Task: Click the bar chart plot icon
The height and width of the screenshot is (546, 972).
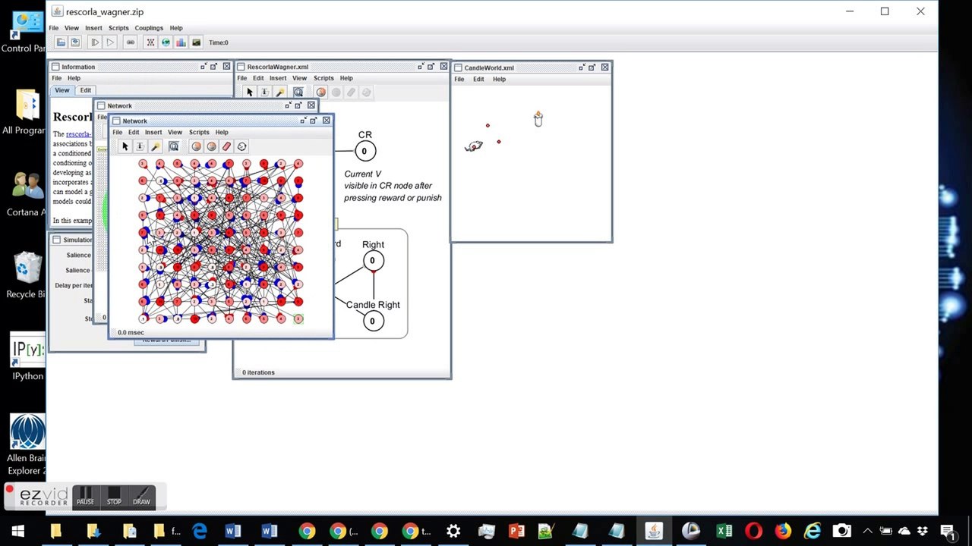Action: (181, 42)
